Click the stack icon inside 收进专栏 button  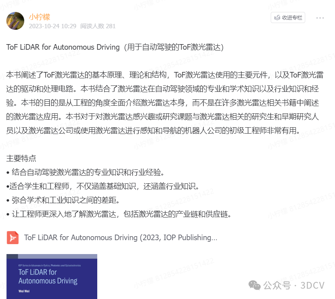[x=277, y=17]
